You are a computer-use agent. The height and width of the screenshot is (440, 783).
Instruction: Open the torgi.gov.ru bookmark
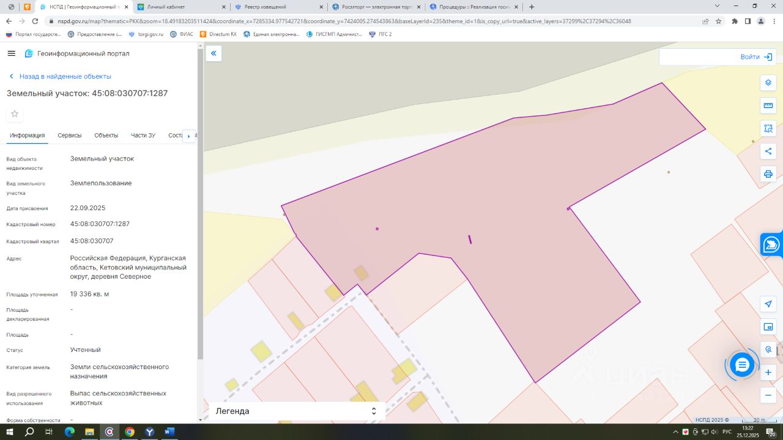[x=146, y=34]
